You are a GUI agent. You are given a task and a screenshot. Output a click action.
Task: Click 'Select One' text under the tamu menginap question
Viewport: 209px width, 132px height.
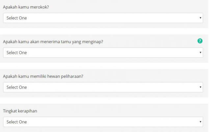17,53
